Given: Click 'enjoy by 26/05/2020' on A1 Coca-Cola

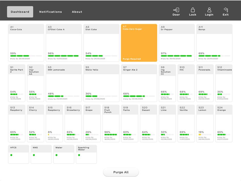Looking at the screenshot, I should coord(20,59).
